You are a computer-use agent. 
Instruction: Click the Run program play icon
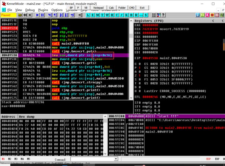click(x=38, y=15)
